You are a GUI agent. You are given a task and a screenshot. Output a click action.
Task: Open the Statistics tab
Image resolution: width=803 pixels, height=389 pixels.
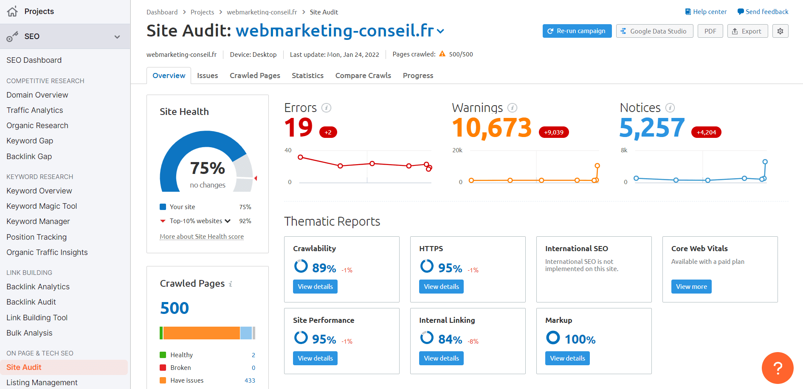point(307,76)
